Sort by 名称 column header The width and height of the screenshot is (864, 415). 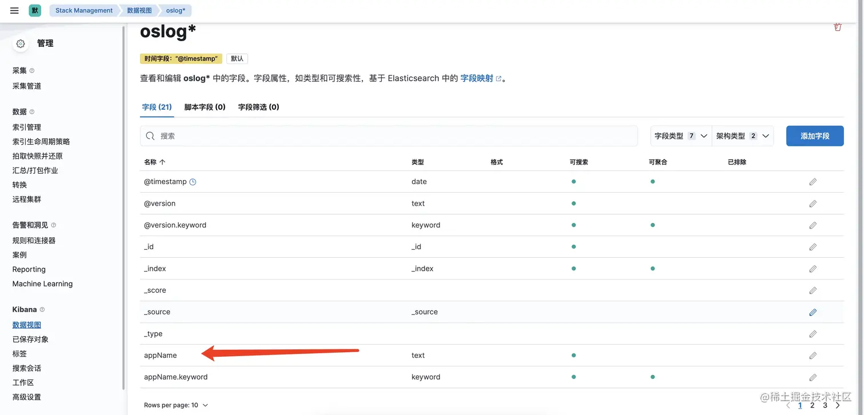[154, 162]
